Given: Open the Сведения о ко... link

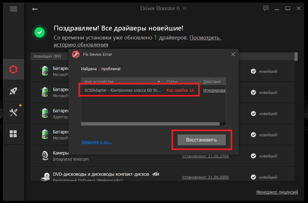Looking at the screenshot, I should [x=96, y=142].
